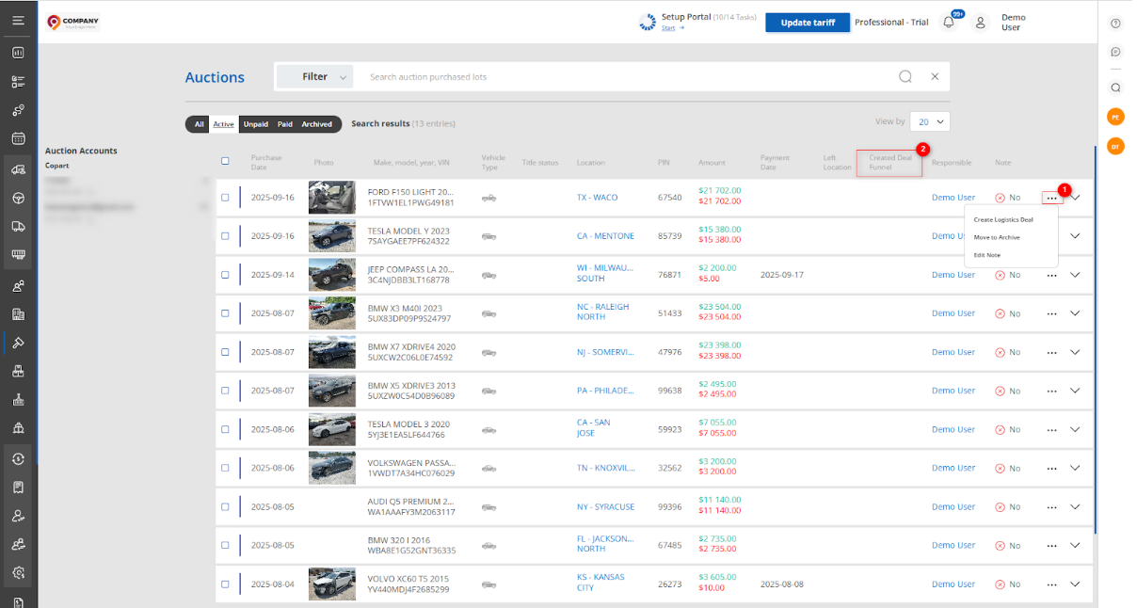The image size is (1137, 608).
Task: Open the View by 20 dropdown
Action: (x=931, y=121)
